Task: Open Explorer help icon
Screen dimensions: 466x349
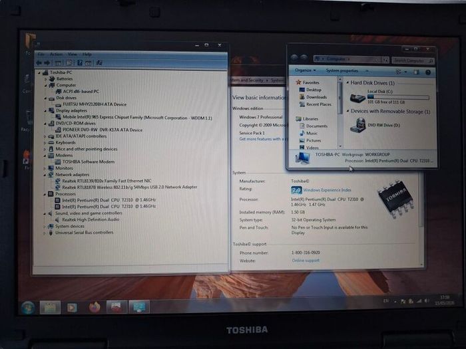Action: [x=428, y=72]
